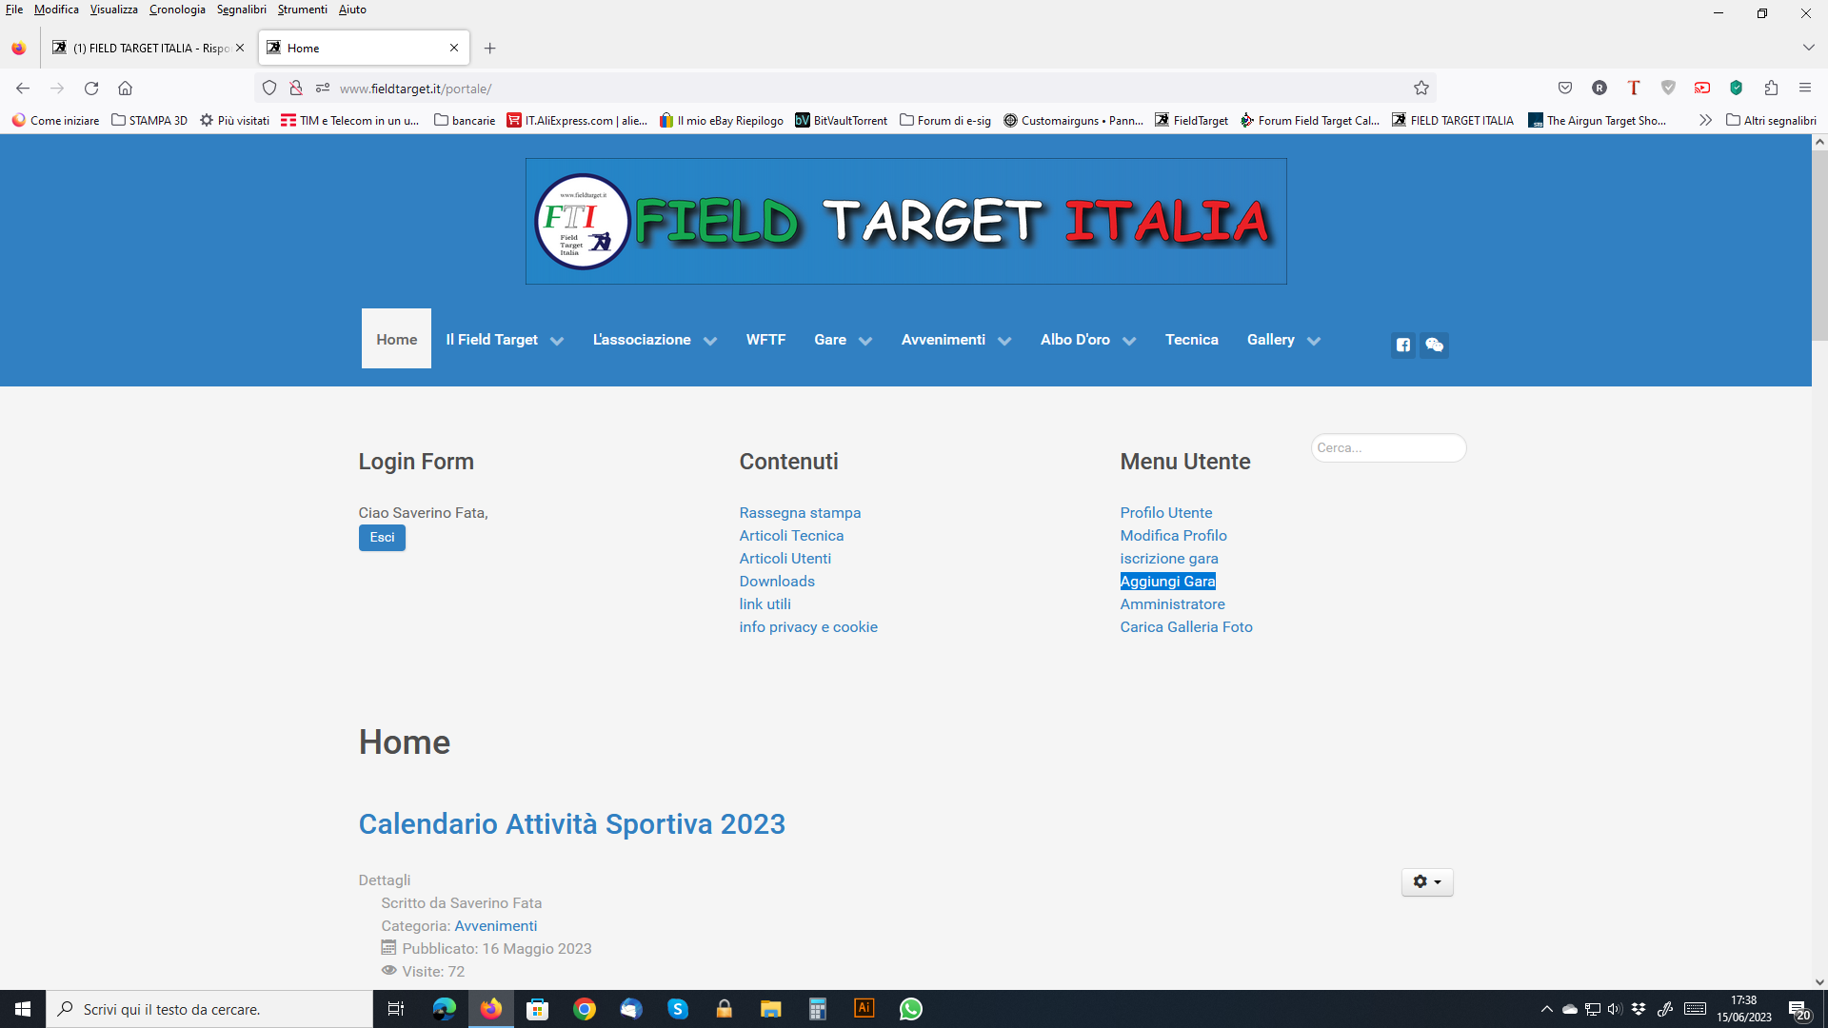Image resolution: width=1828 pixels, height=1028 pixels.
Task: Reload the current page
Action: click(x=91, y=89)
